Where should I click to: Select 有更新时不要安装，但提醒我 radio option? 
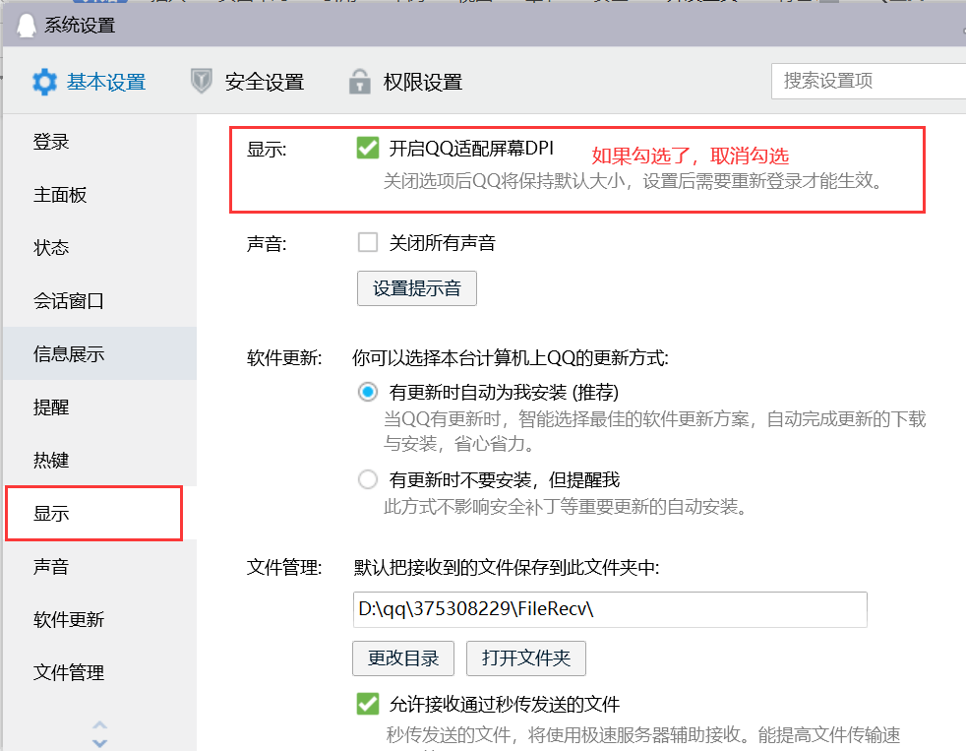[368, 479]
